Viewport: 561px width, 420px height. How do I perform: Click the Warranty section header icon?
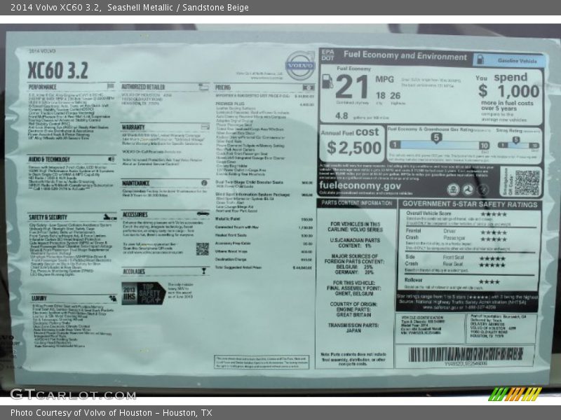[205, 127]
